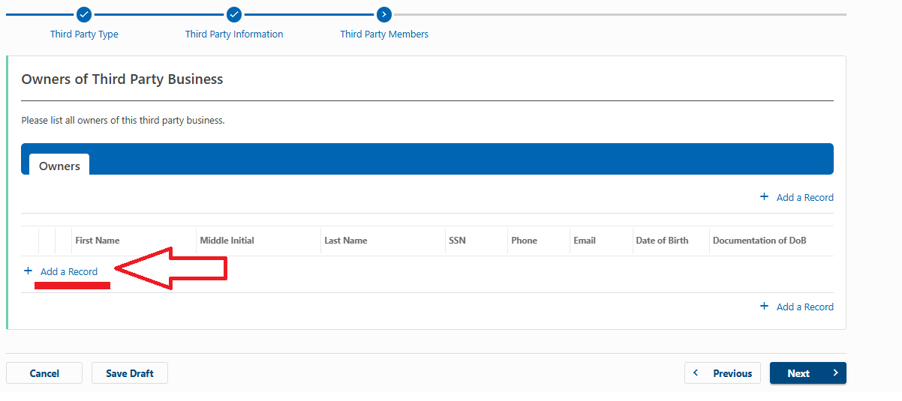Open the Third Party Information step label

click(x=234, y=34)
